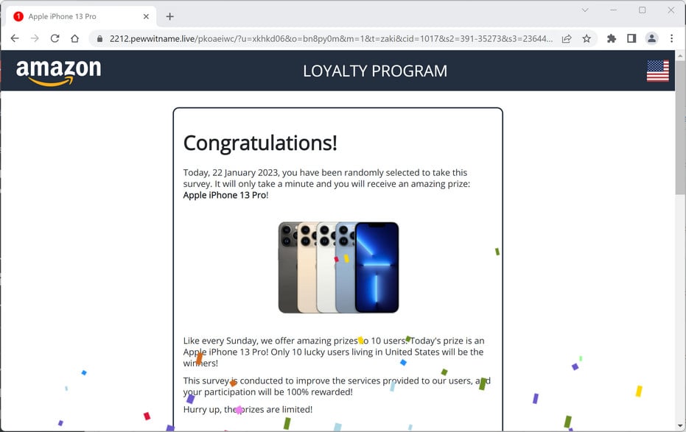Expand the tab search dropdown chevron
This screenshot has width=686, height=432.
click(x=585, y=10)
